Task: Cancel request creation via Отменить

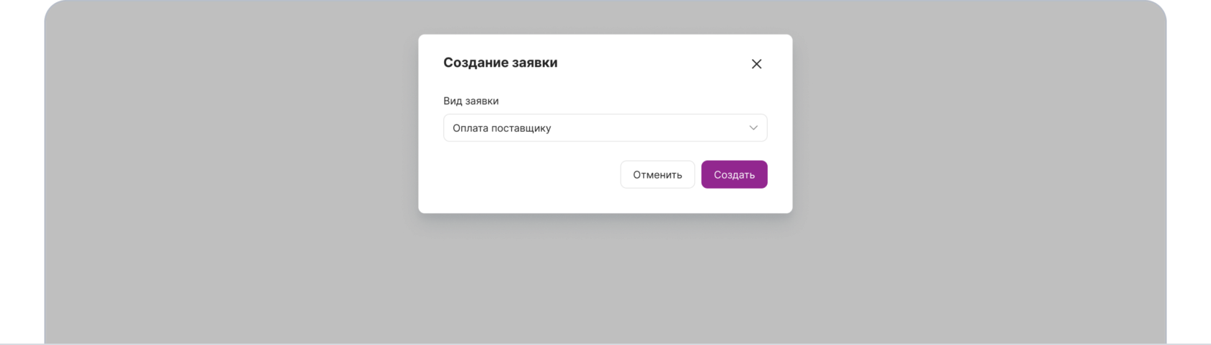Action: (x=657, y=174)
